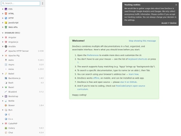Expand the JavaScript docs tree
The image size is (181, 136).
(3, 23)
